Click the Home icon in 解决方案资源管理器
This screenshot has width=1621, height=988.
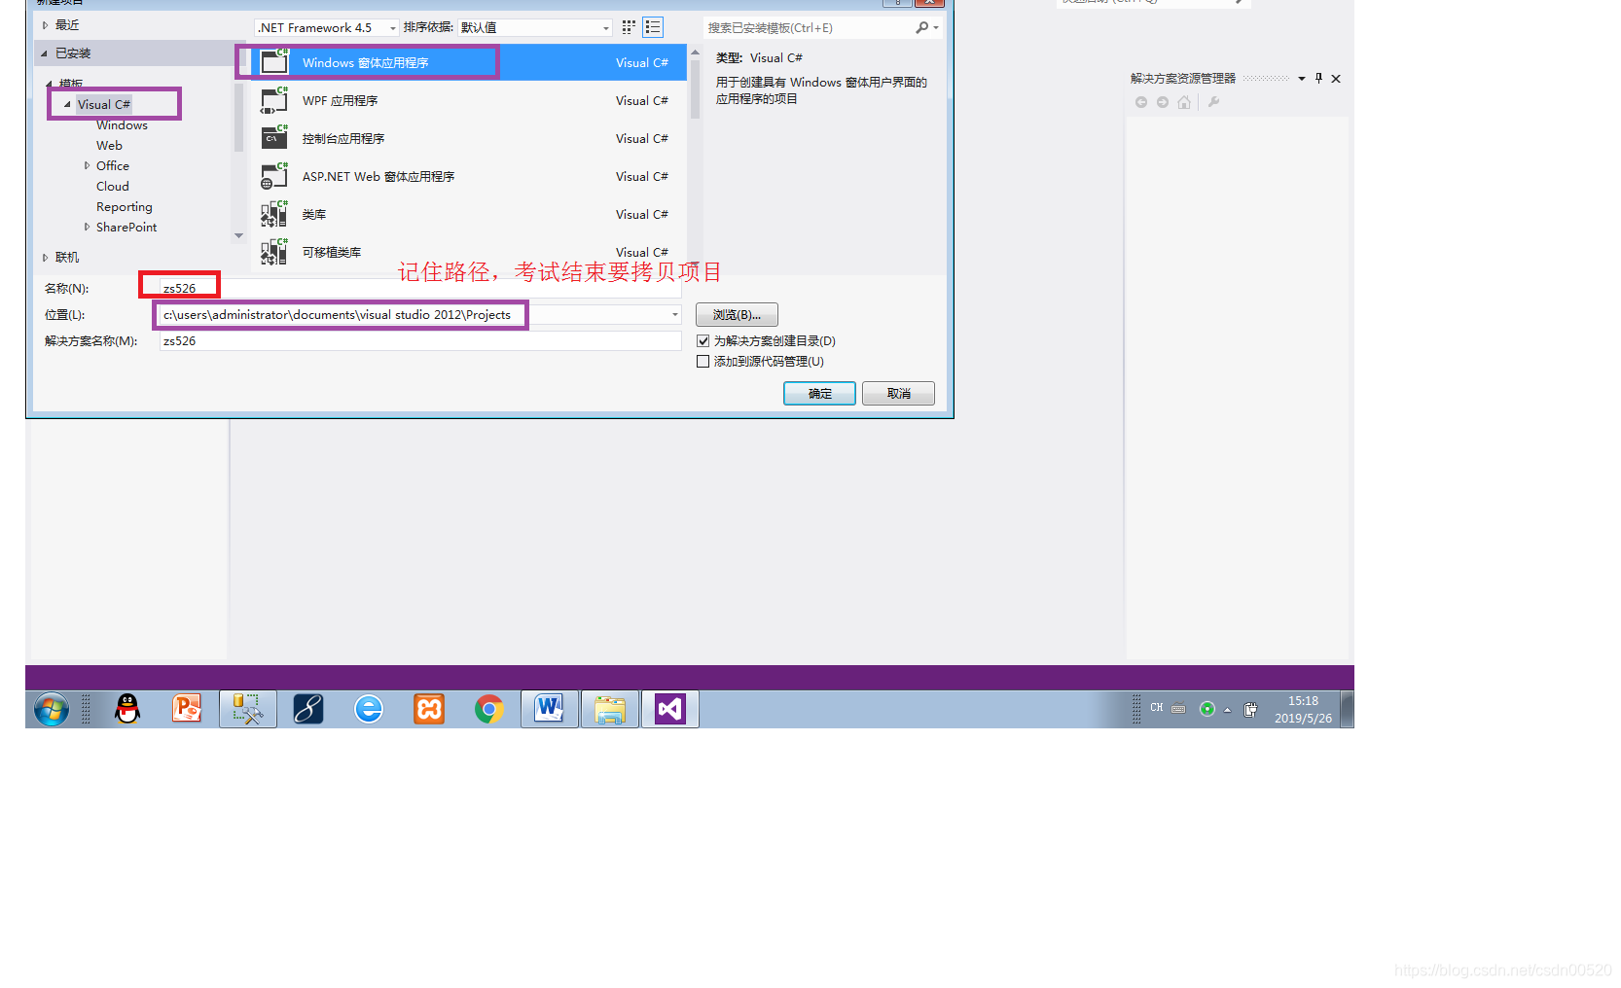pos(1184,102)
